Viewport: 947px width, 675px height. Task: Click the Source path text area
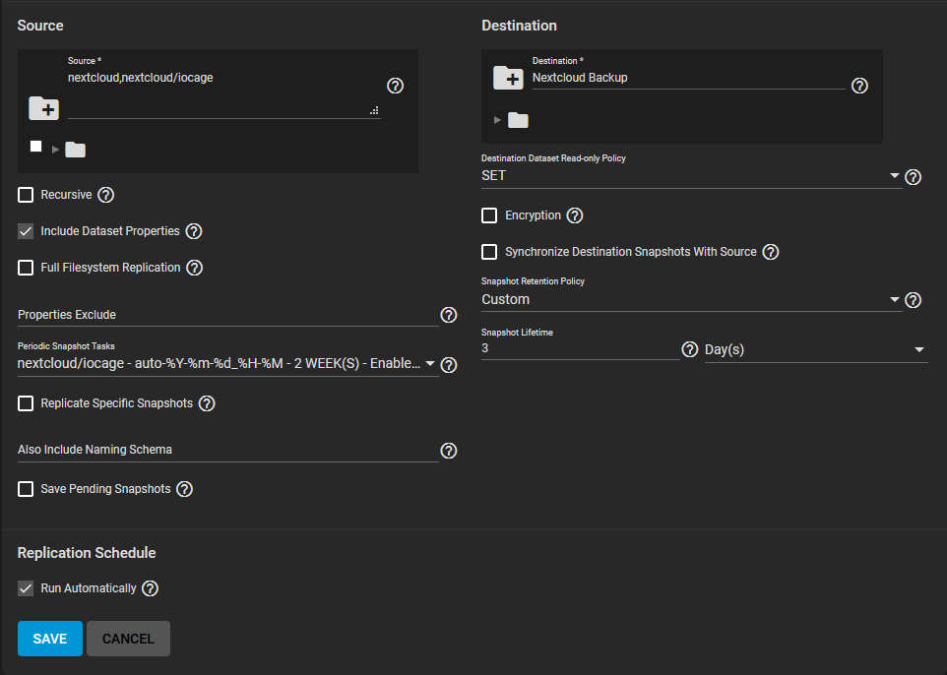click(x=224, y=93)
